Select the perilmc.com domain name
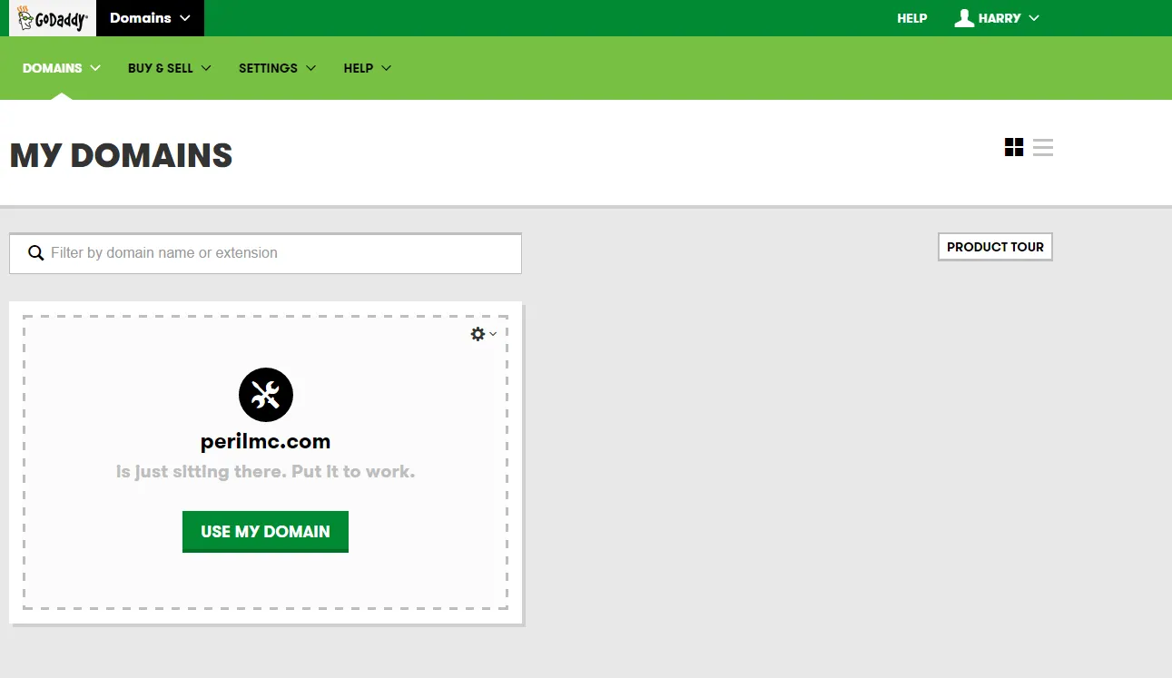The image size is (1172, 678). (265, 442)
